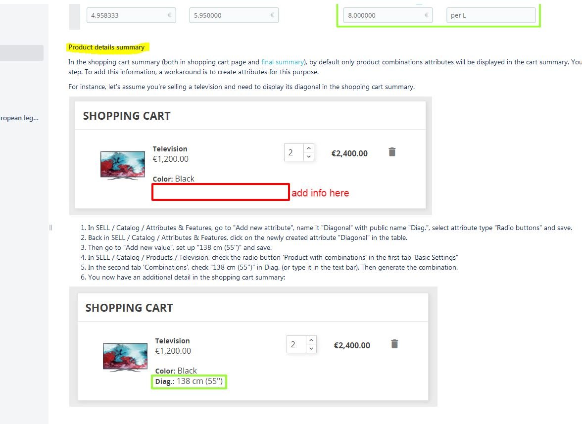Click the 4.958333 price input field
Image resolution: width=582 pixels, height=424 pixels.
click(132, 15)
